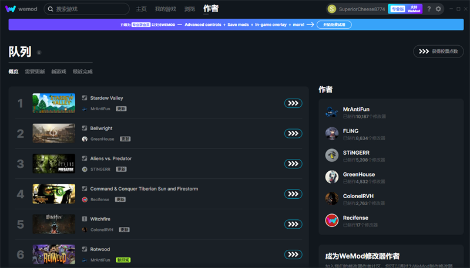Click Aliens vs. Predator title text
The image size is (470, 268).
111,158
